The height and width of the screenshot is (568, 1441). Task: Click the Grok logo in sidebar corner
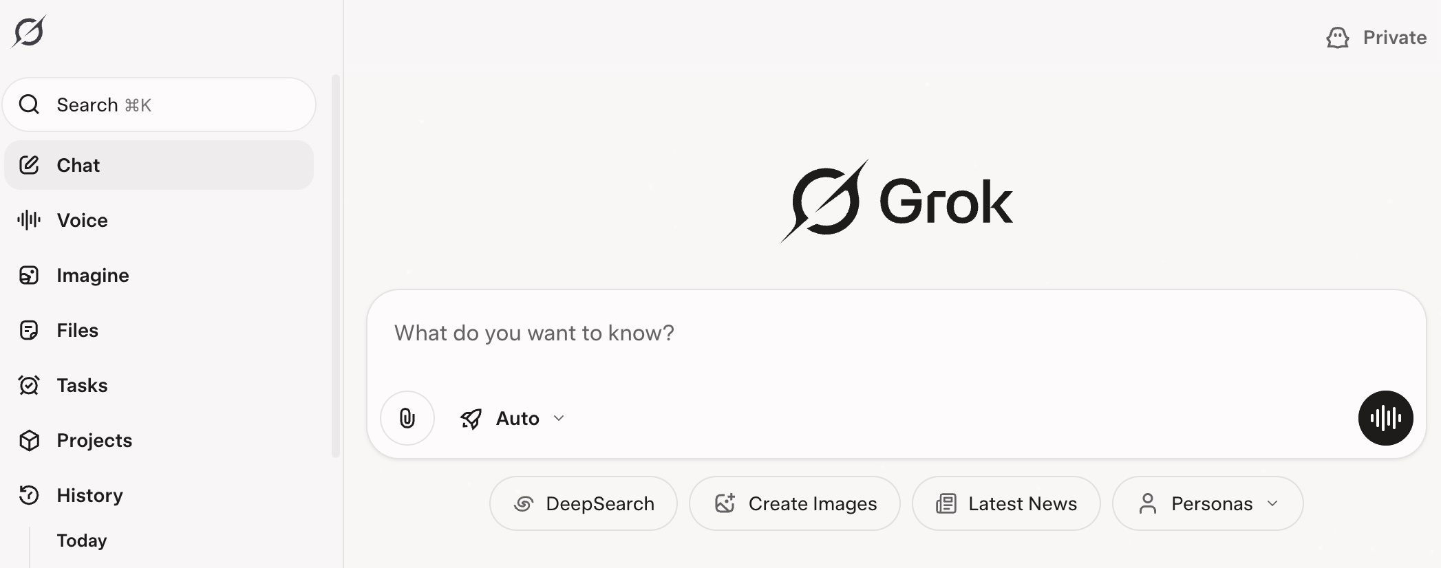29,32
